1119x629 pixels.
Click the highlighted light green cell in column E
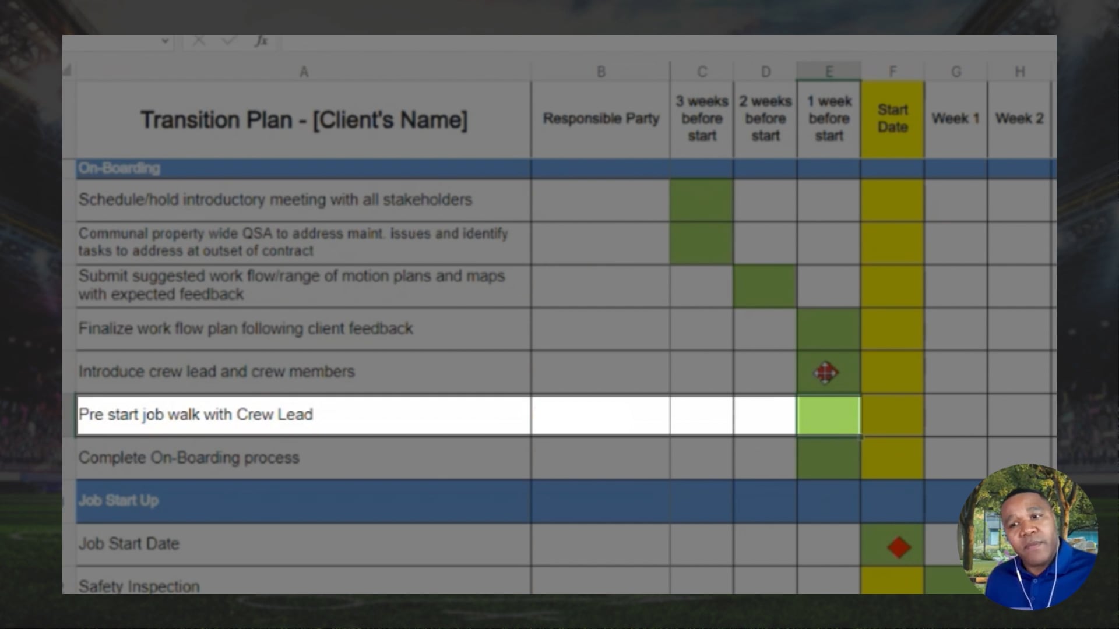(x=828, y=415)
